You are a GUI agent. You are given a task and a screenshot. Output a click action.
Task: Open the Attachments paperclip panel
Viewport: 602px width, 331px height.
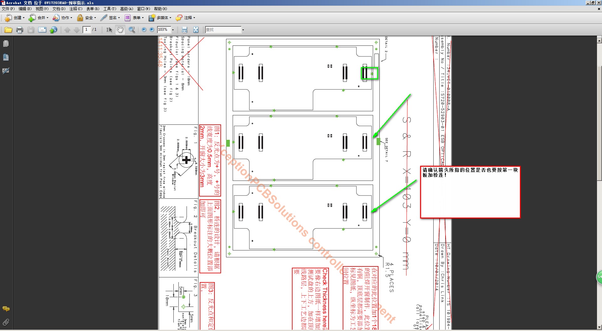pos(6,322)
